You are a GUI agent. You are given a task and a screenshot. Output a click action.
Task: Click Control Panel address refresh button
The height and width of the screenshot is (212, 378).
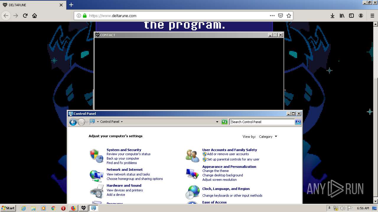tap(224, 122)
